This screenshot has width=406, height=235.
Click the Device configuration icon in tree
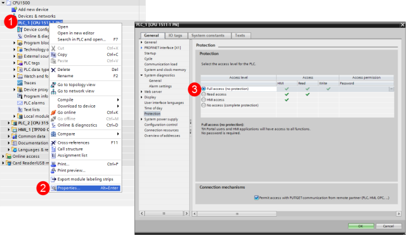point(20,30)
